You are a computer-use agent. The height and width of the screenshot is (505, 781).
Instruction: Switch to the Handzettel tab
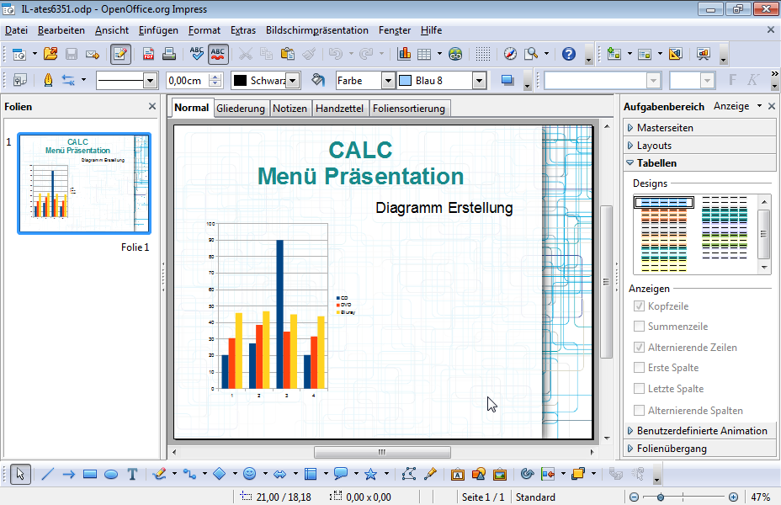tap(340, 108)
